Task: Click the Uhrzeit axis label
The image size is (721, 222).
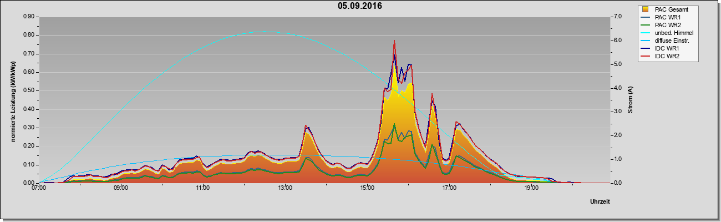Action: coord(600,202)
